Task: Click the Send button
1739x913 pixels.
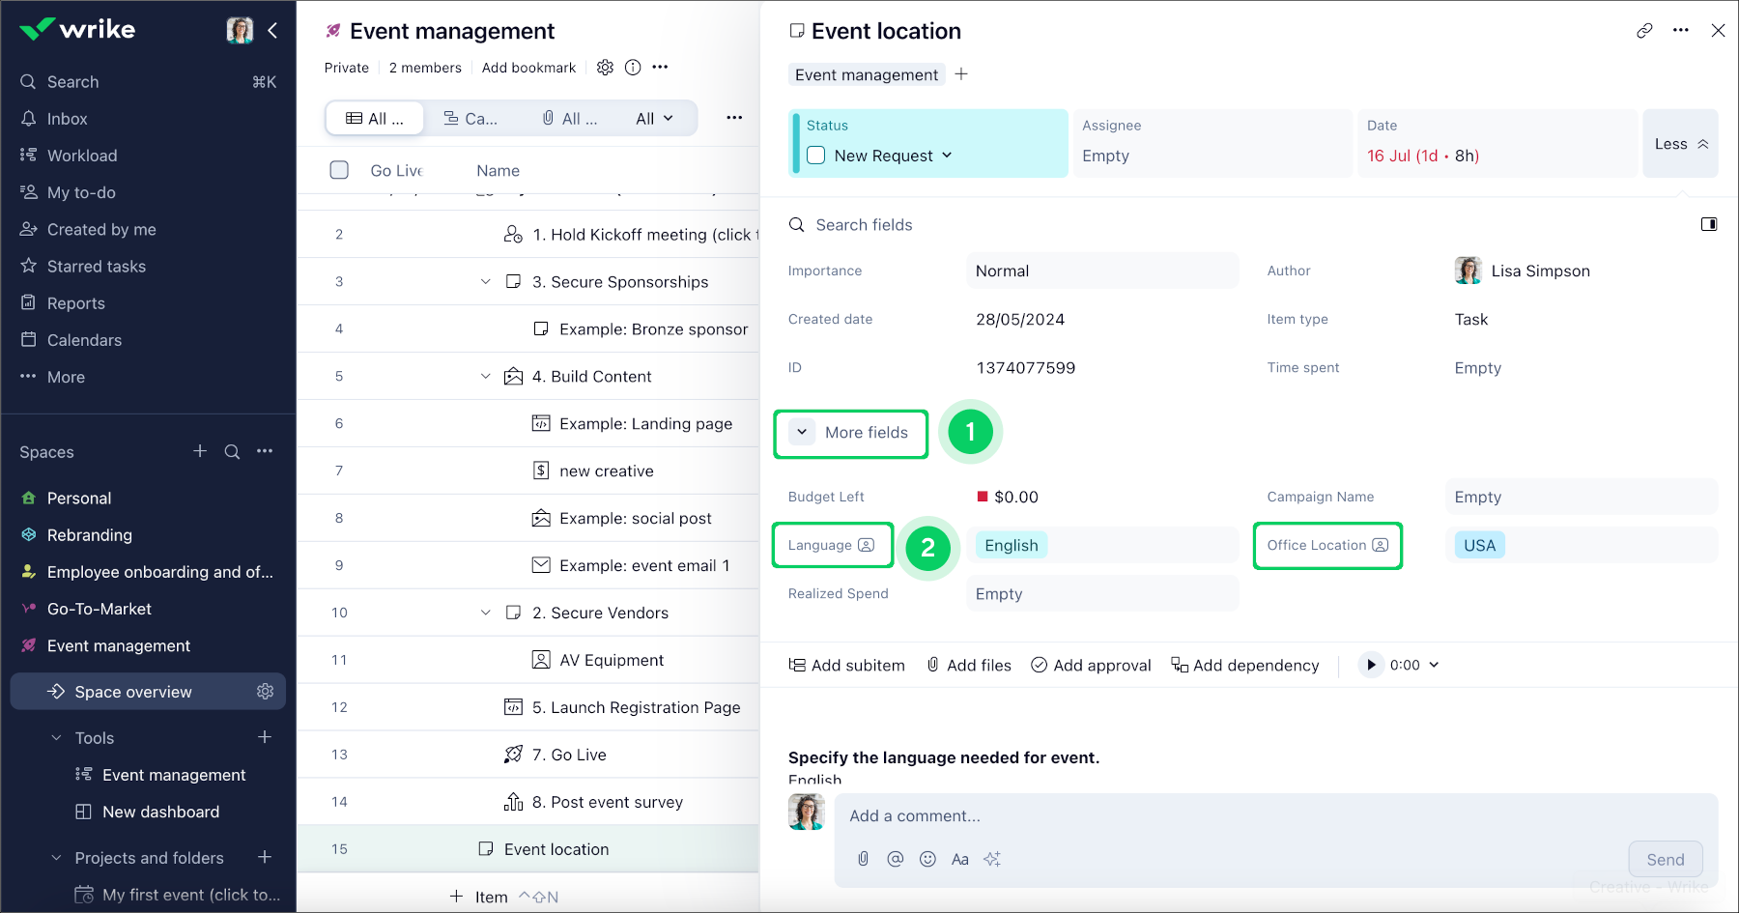Action: 1665,859
